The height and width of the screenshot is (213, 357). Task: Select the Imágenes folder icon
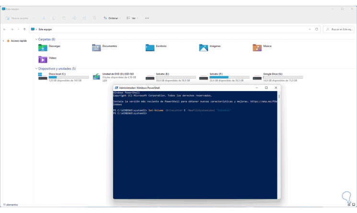click(x=204, y=47)
